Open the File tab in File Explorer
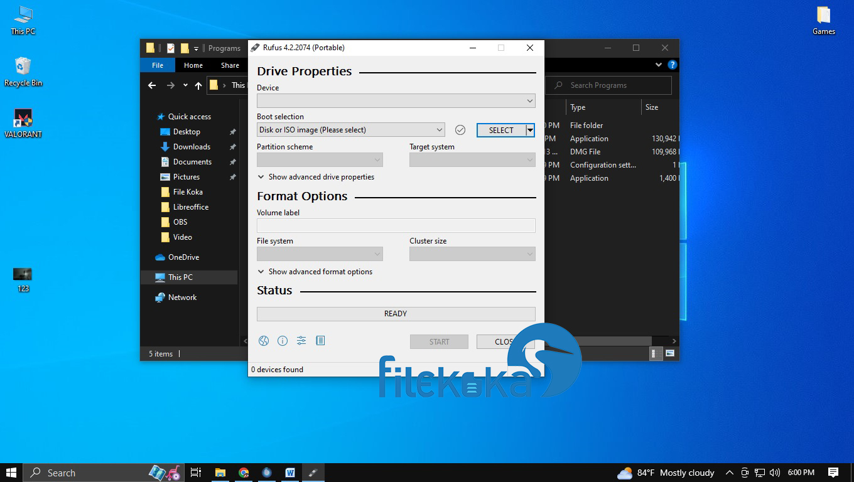The height and width of the screenshot is (482, 854). point(158,65)
